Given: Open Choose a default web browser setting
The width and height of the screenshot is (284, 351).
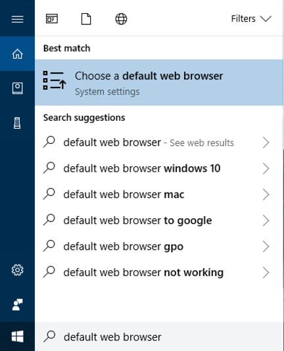Looking at the screenshot, I should pos(159,82).
